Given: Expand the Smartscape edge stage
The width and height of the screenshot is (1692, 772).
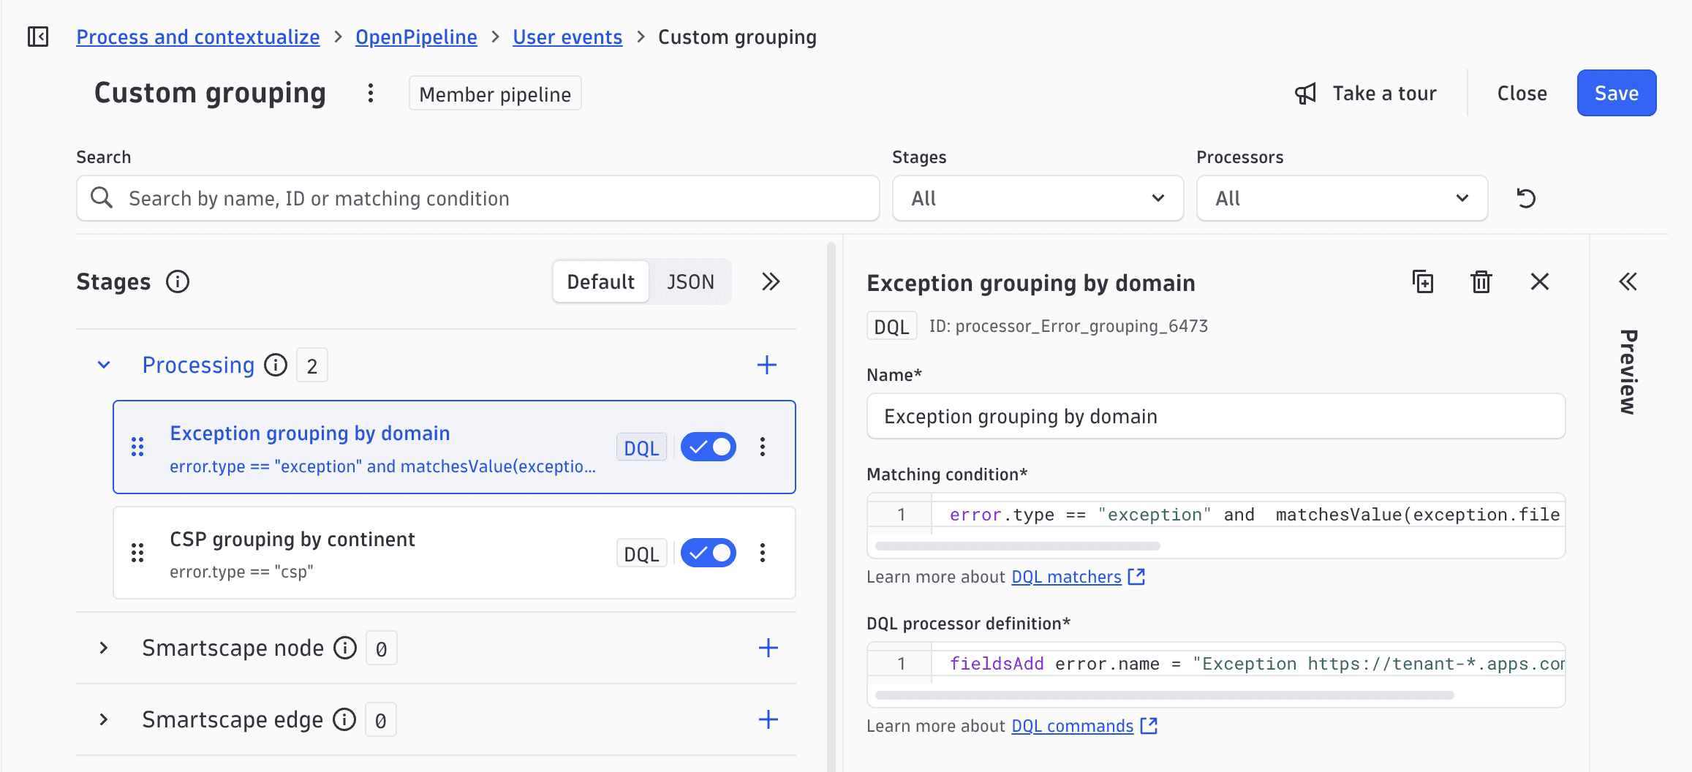Looking at the screenshot, I should (104, 719).
